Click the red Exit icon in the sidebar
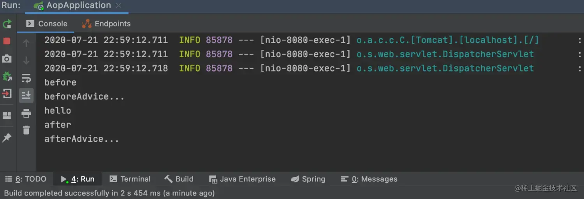Viewport: 584px width, 199px height. coord(7,94)
